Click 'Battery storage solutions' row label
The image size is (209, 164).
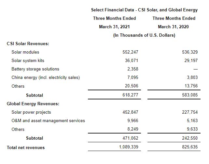(x=35, y=69)
